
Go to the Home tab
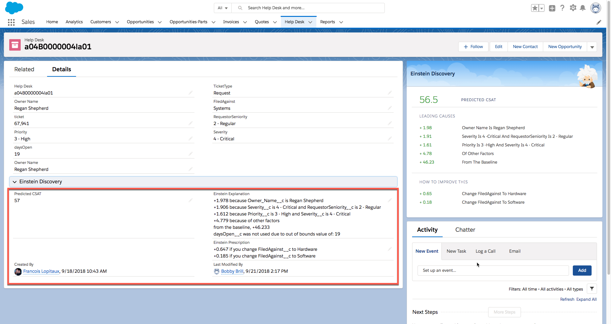point(52,22)
